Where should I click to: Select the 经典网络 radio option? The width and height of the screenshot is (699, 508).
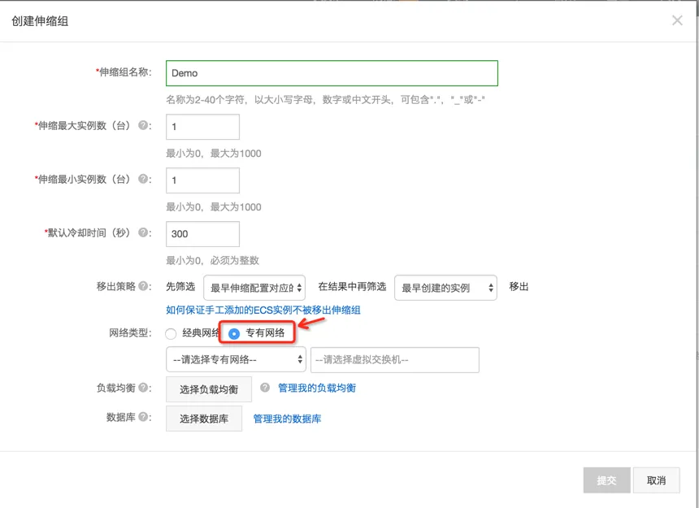click(171, 333)
